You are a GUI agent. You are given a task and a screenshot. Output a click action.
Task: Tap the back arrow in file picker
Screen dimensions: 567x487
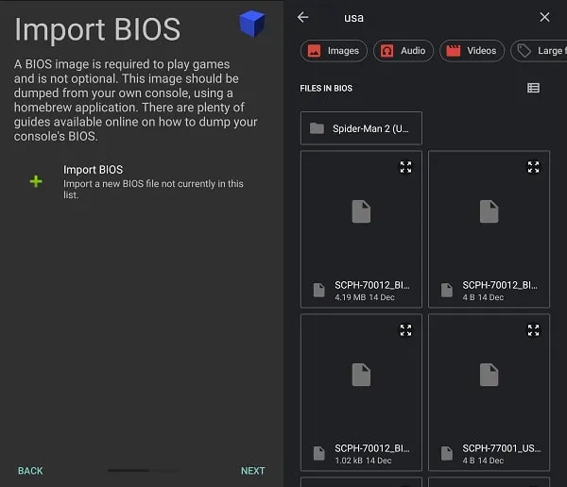point(302,17)
